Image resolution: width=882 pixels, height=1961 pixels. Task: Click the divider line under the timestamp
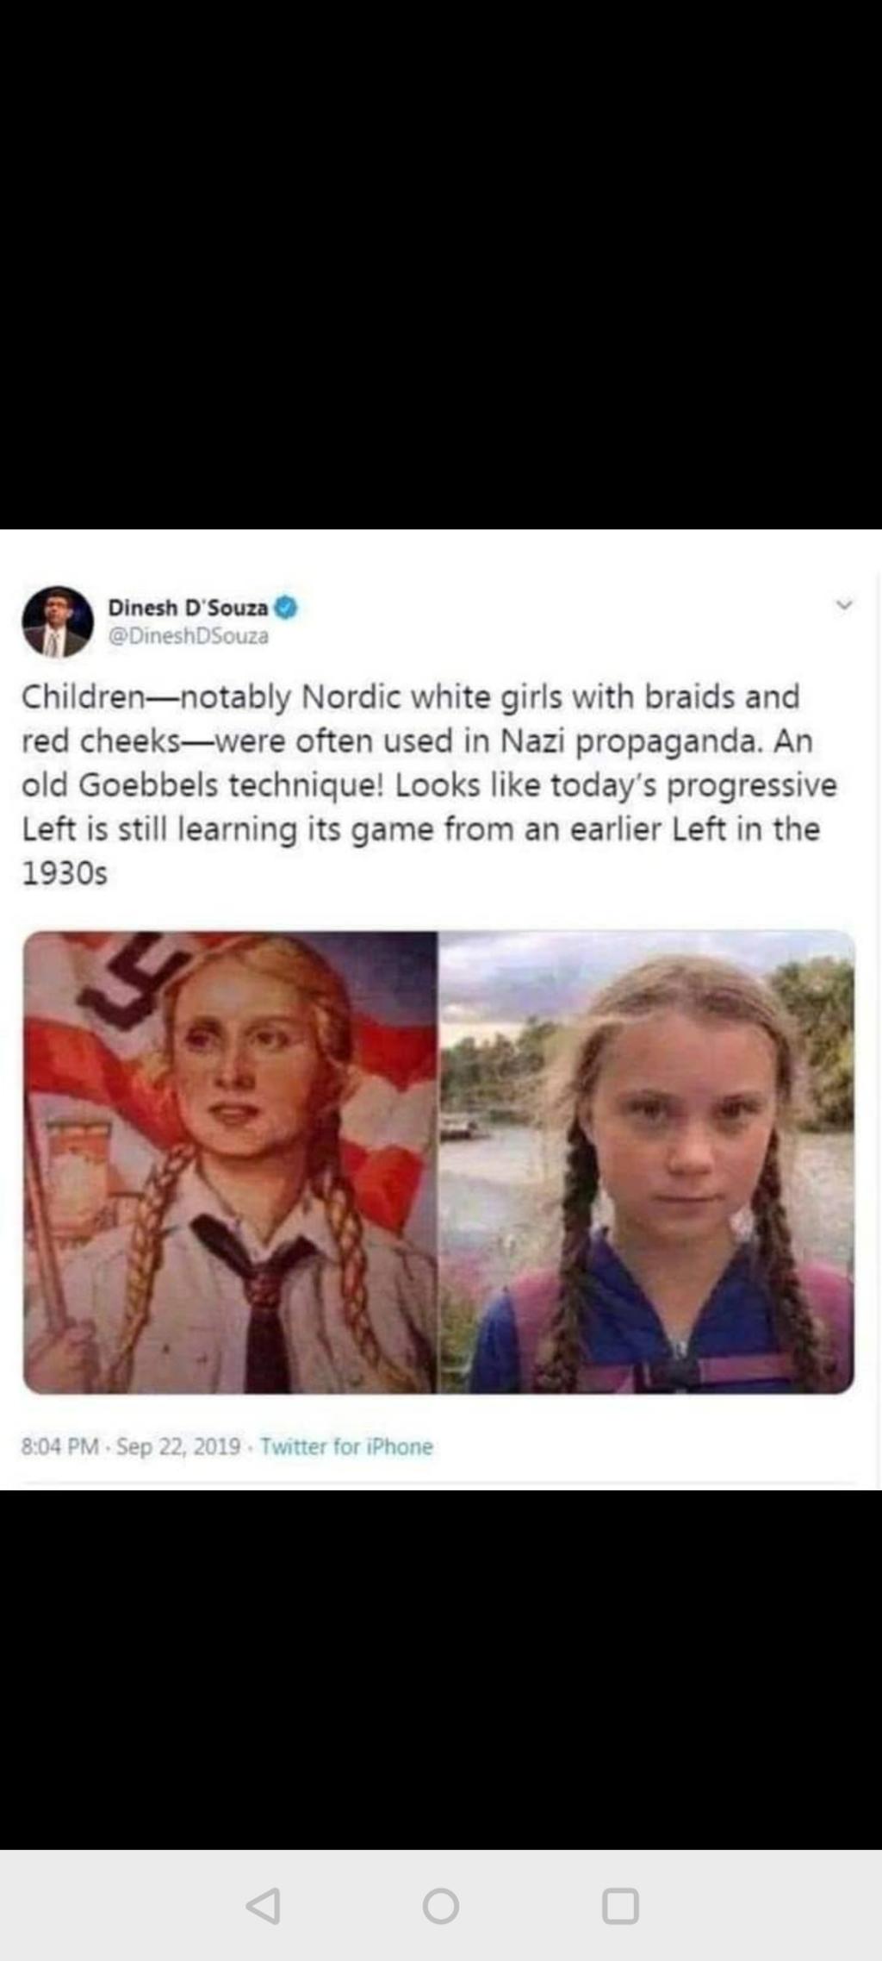tap(439, 1484)
